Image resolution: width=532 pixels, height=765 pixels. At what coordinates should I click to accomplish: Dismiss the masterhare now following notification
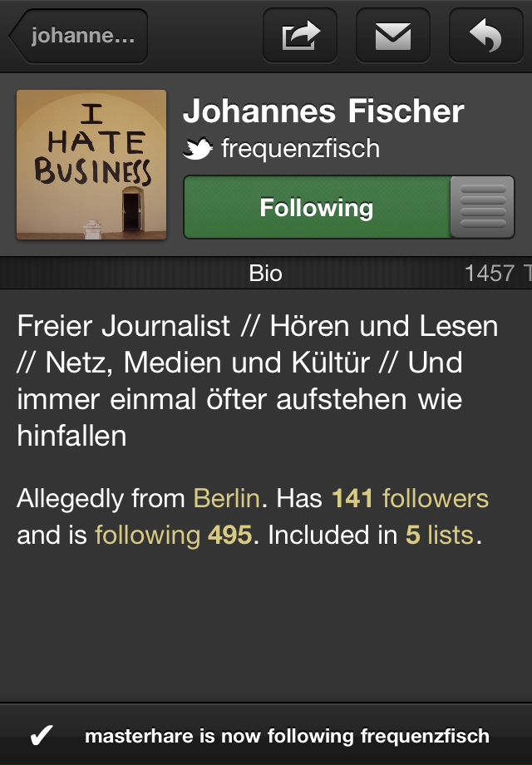266,735
